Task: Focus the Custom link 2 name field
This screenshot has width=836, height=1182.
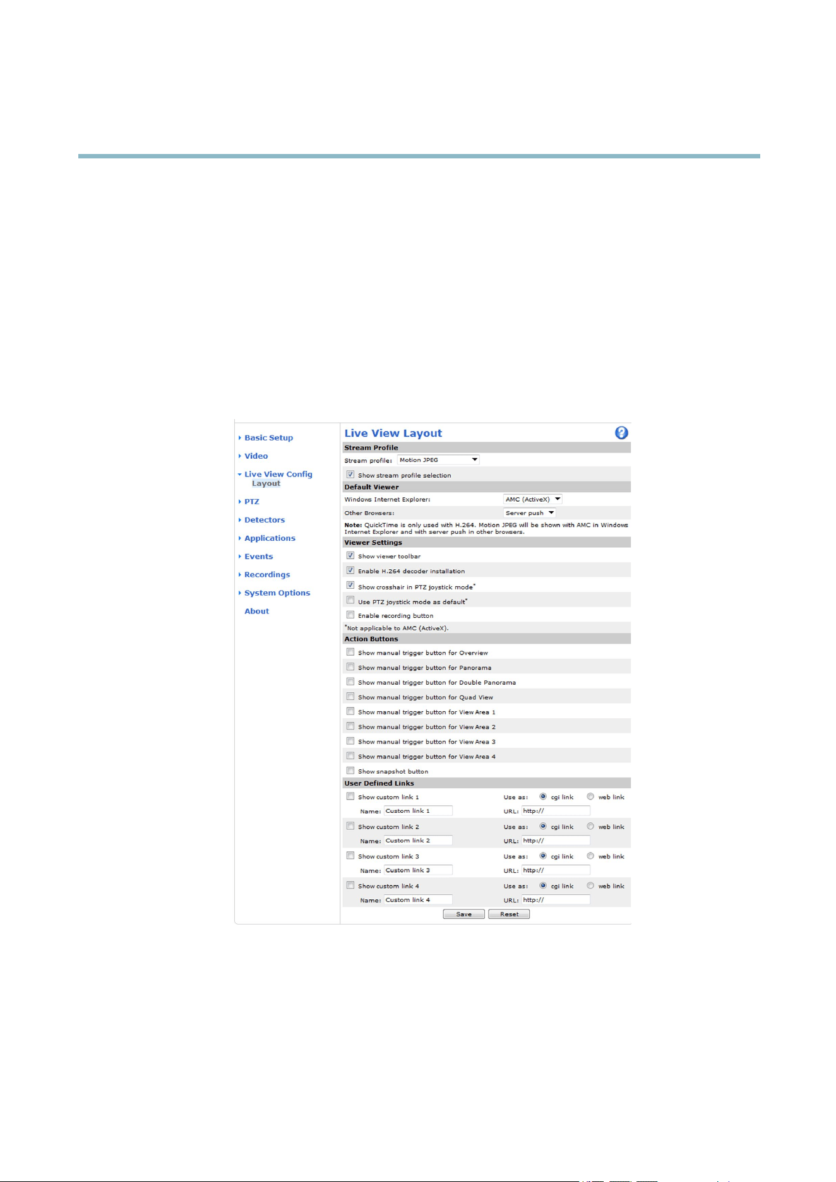Action: (x=418, y=841)
